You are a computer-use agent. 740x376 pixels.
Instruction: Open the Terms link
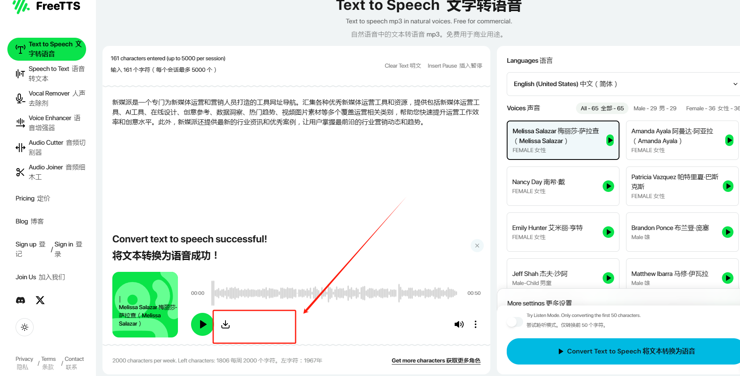(x=48, y=363)
